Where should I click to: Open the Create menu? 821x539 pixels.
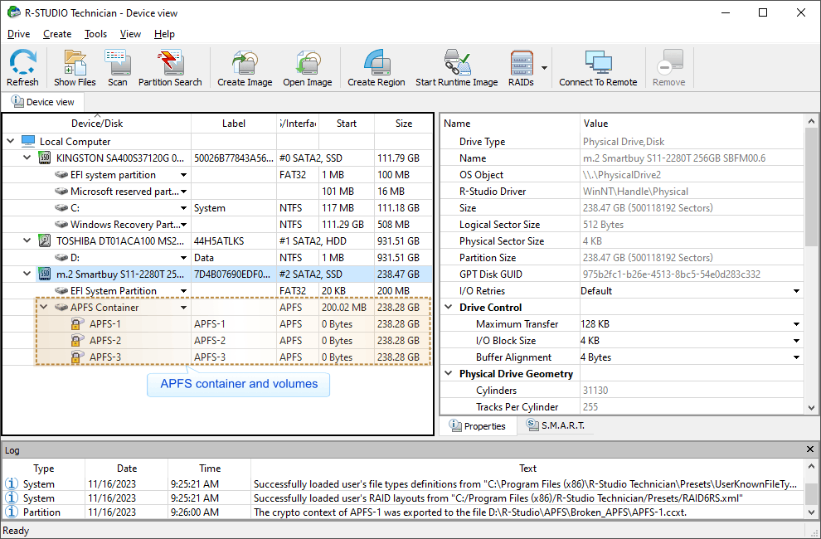click(x=57, y=34)
